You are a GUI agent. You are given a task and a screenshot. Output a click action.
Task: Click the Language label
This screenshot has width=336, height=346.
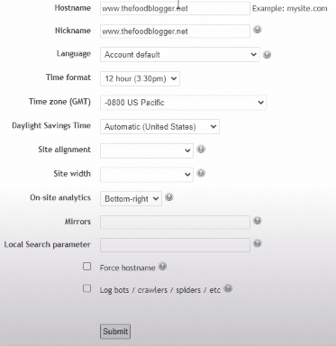tap(74, 54)
